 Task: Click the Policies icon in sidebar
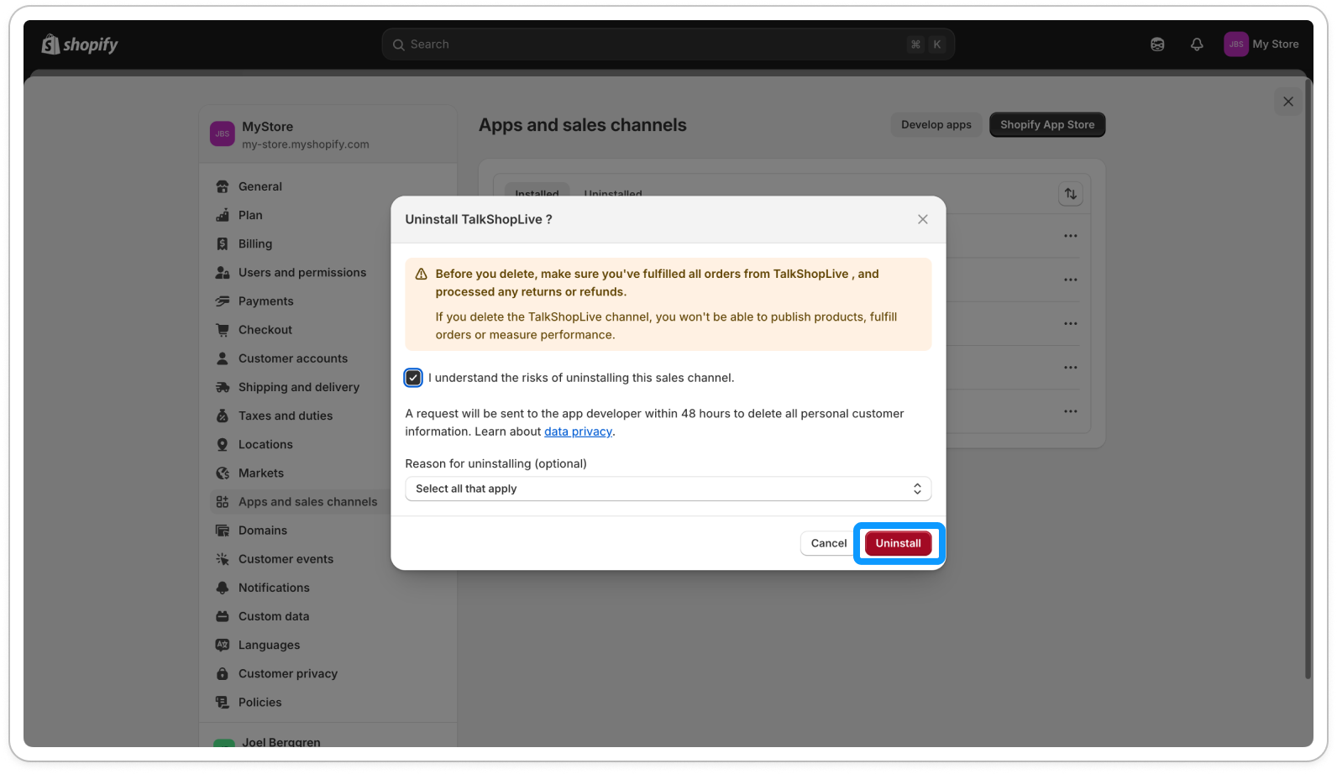tap(223, 702)
